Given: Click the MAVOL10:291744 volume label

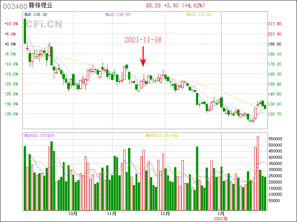Looking at the screenshot, I should pyautogui.click(x=161, y=135).
